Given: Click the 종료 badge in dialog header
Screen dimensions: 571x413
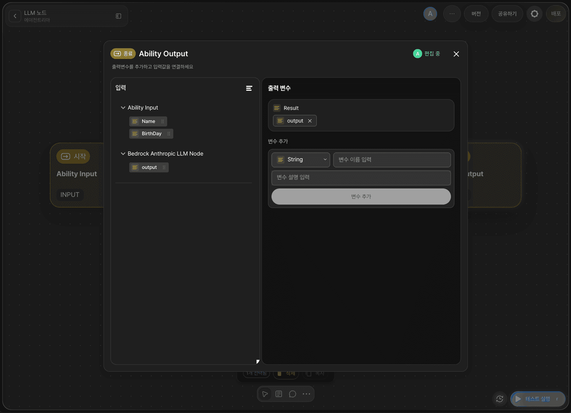Looking at the screenshot, I should click(123, 53).
